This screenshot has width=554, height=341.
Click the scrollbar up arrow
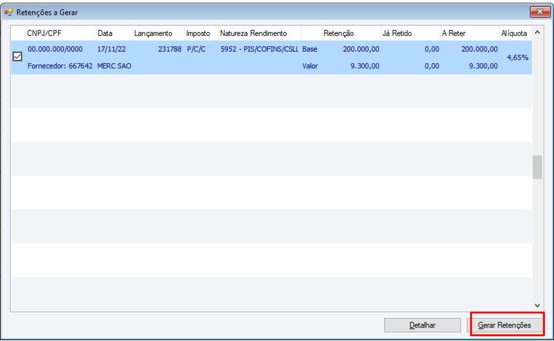click(537, 32)
